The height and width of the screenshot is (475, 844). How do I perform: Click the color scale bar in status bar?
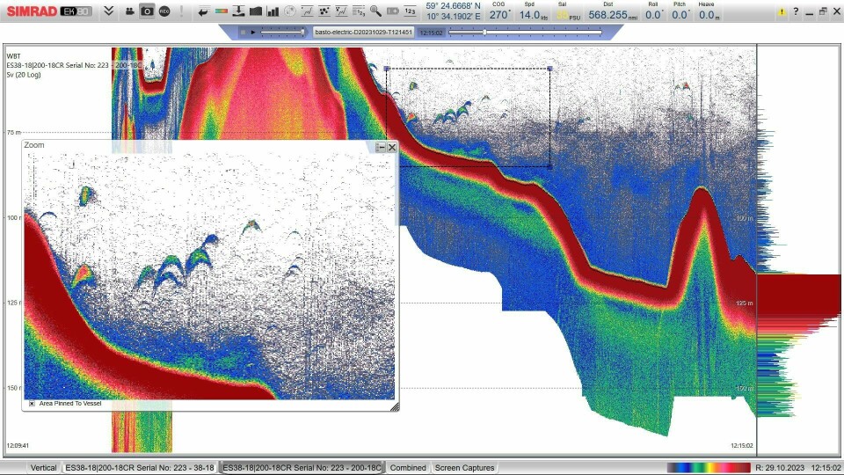pos(709,467)
